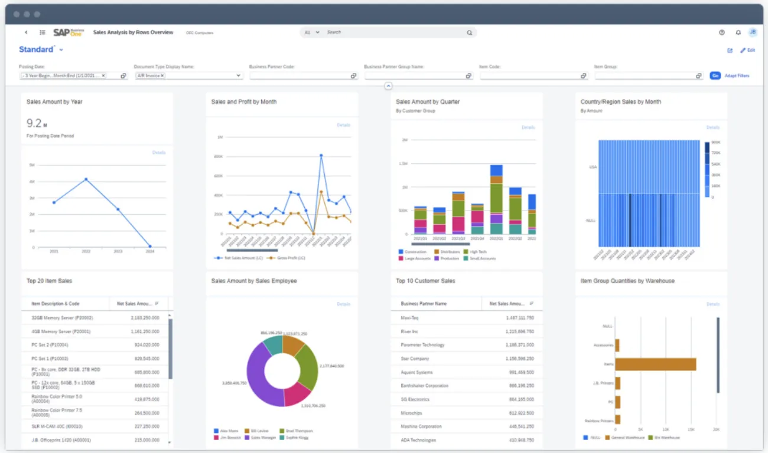Click the help question mark icon
768x453 pixels.
(721, 32)
